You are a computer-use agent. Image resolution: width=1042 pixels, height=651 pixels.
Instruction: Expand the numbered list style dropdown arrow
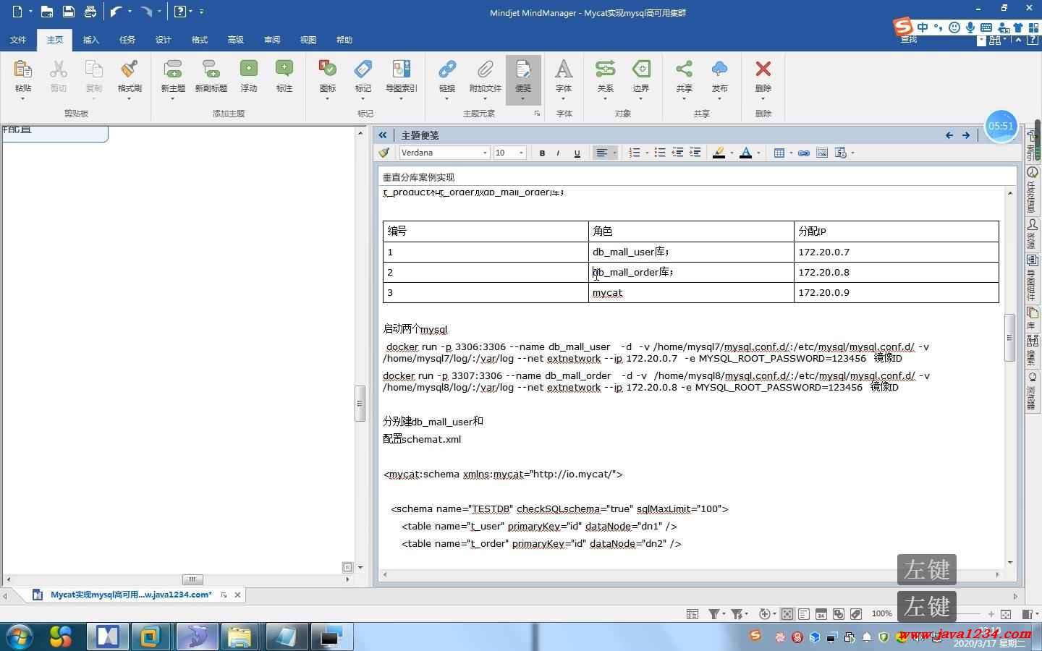pyautogui.click(x=646, y=153)
